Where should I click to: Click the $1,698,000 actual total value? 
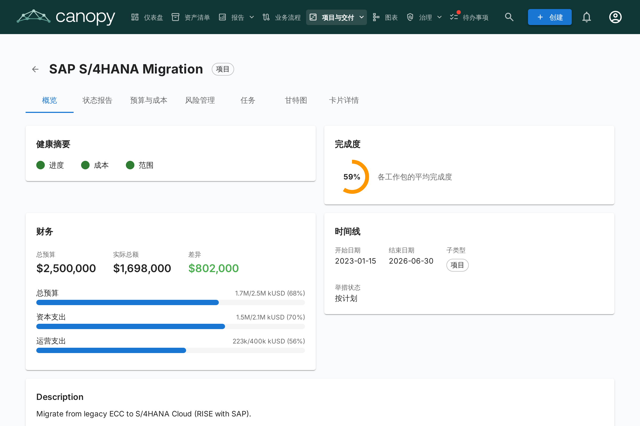point(142,268)
